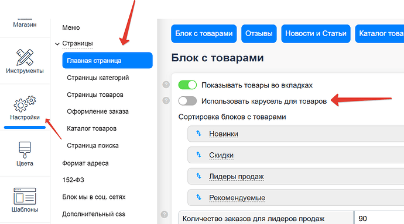The width and height of the screenshot is (404, 224).
Task: Open the Шаблоны layout icon
Action: [25, 196]
